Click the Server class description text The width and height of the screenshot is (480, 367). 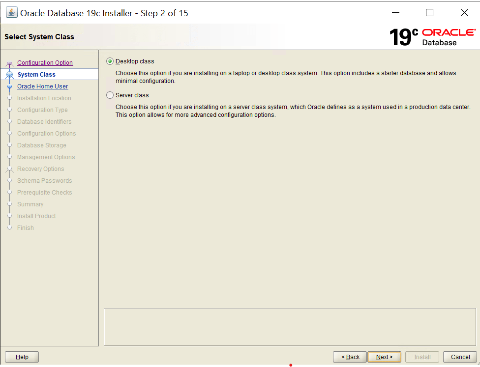[x=293, y=111]
